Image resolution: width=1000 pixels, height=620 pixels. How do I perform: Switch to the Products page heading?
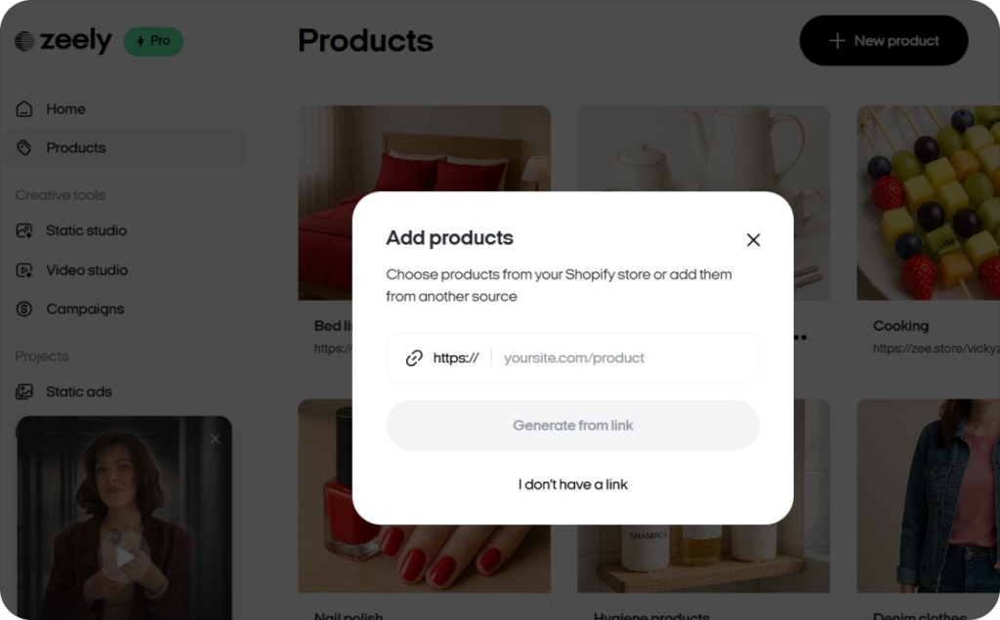click(365, 40)
